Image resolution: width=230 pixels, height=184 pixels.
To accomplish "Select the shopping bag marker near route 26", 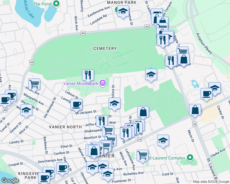I will [x=195, y=110].
